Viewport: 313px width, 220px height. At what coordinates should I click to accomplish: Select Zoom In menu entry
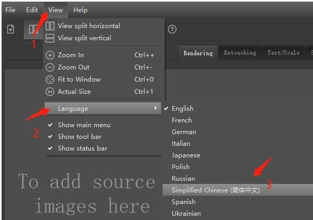coord(103,55)
